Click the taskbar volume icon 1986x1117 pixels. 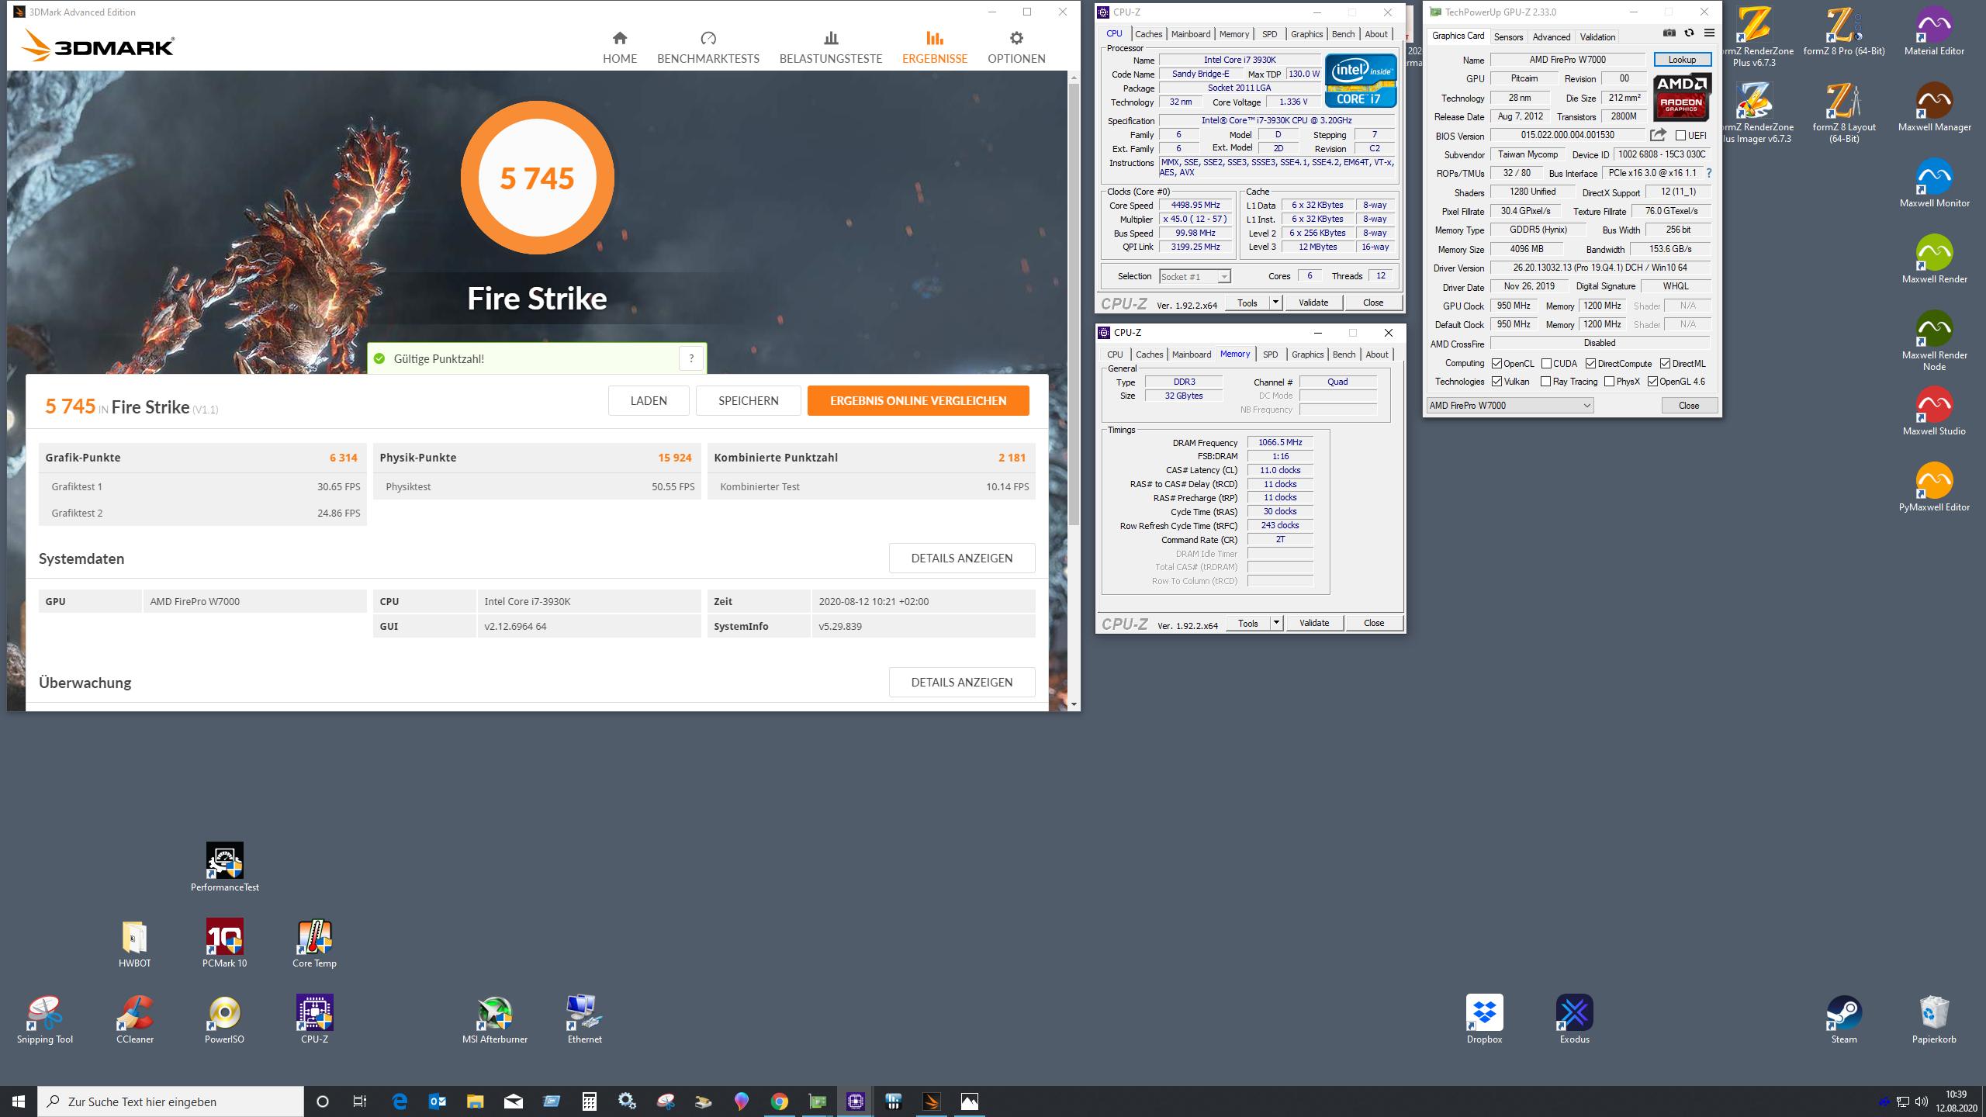pyautogui.click(x=1922, y=1101)
